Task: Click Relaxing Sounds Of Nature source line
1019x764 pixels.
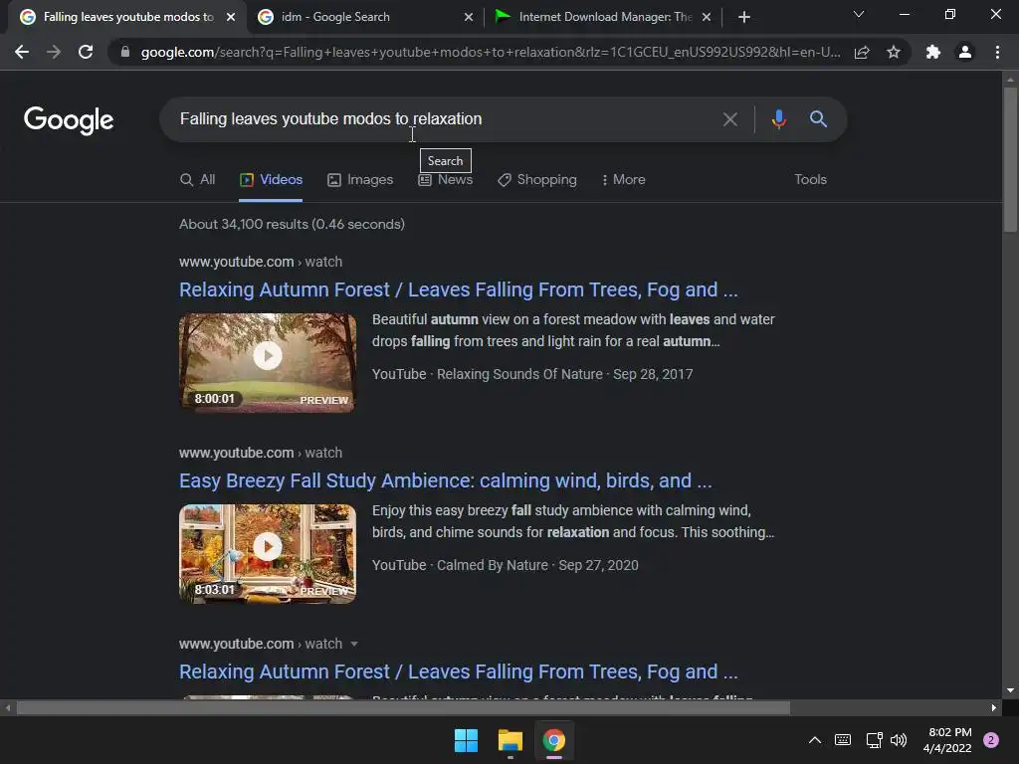Action: [x=532, y=374]
